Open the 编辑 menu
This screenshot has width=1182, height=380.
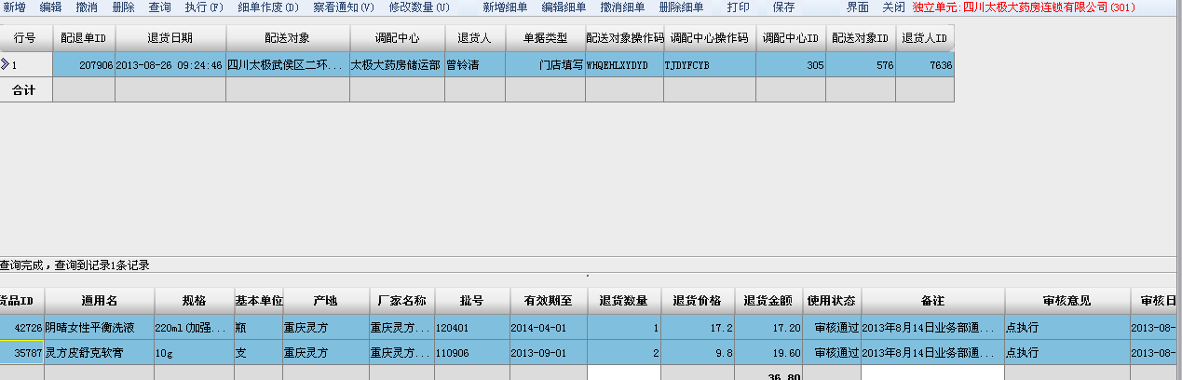click(x=50, y=7)
